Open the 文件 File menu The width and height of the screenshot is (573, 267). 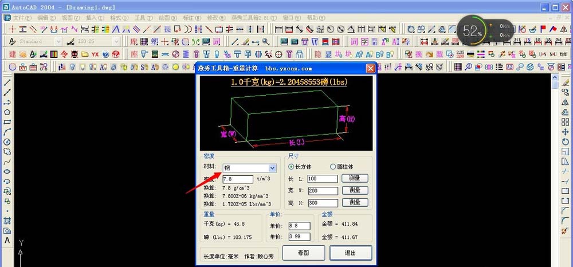click(x=24, y=18)
